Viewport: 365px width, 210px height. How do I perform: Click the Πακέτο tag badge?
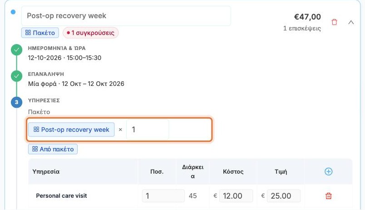click(40, 33)
